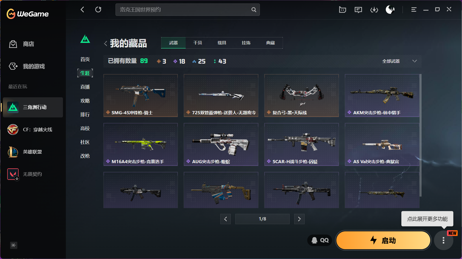Viewport: 462px width, 259px height.
Task: Go back using 我的藏品 chevron
Action: pyautogui.click(x=105, y=43)
